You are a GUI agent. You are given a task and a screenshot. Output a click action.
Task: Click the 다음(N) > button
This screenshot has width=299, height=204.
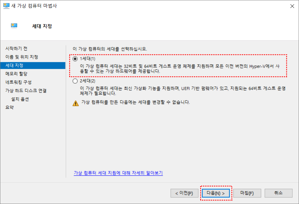pyautogui.click(x=216, y=193)
